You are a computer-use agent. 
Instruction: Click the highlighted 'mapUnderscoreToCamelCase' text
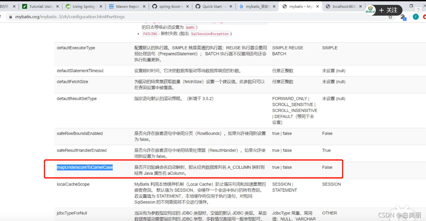pyautogui.click(x=85, y=167)
